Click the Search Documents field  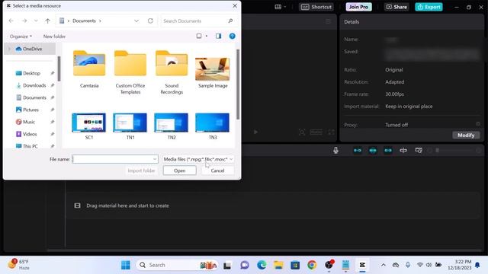[198, 21]
